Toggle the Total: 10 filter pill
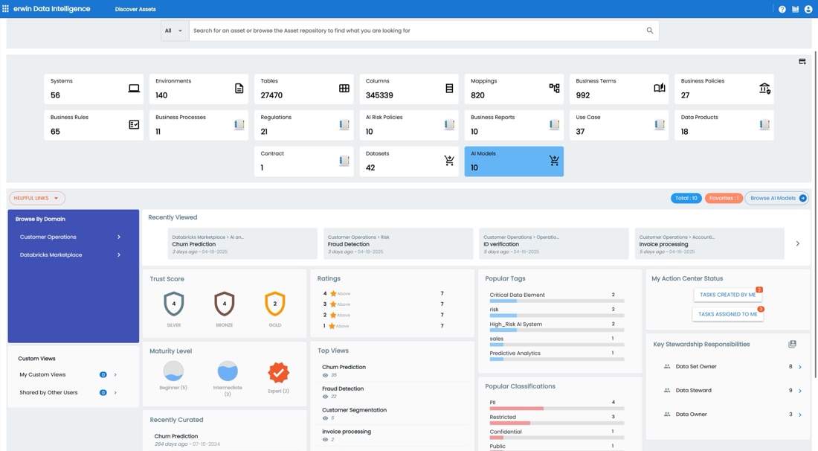Viewport: 818px width, 451px height. pyautogui.click(x=686, y=198)
